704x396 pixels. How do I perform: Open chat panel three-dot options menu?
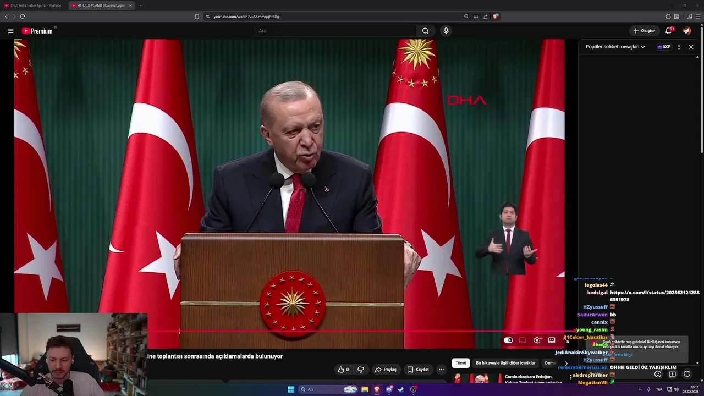point(679,47)
